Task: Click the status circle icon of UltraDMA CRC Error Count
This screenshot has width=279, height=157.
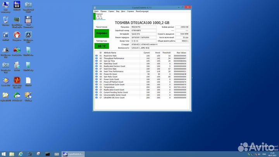Action: (96, 98)
